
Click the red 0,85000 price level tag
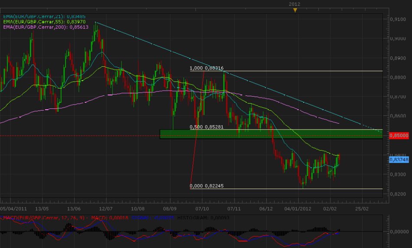point(397,136)
